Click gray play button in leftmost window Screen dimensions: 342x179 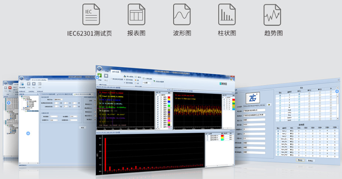[x=5, y=88]
